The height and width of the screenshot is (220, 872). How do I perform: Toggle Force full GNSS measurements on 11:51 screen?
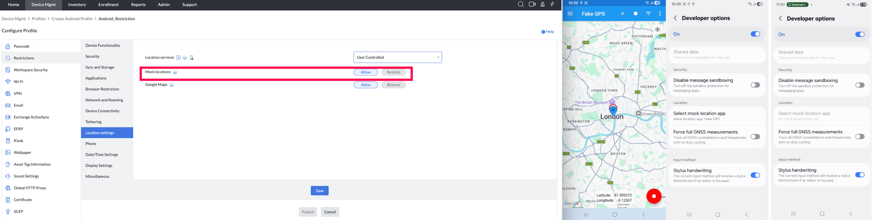point(860,137)
